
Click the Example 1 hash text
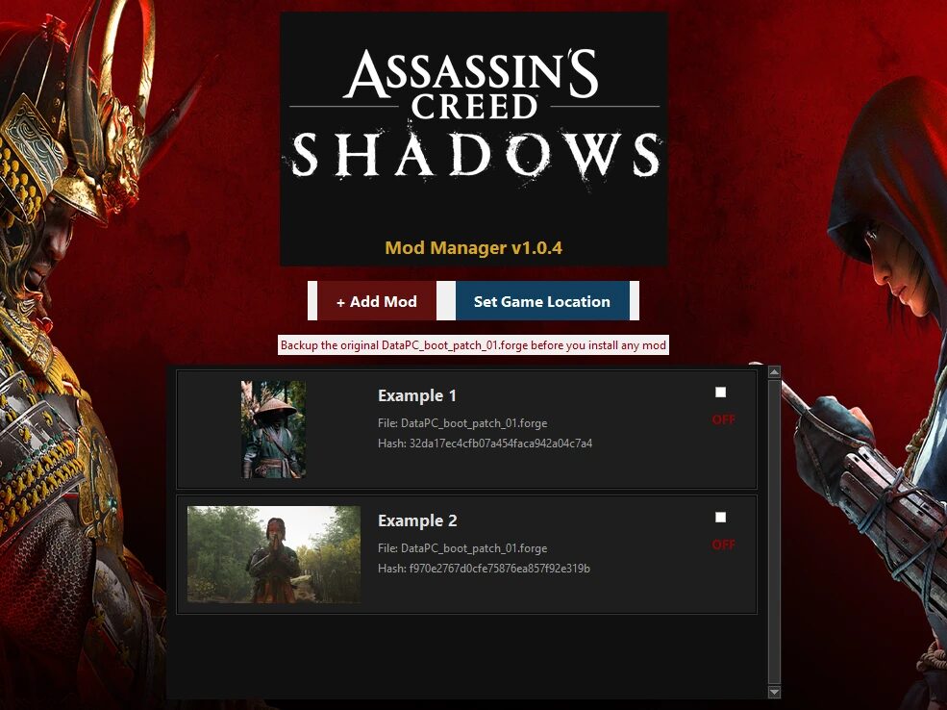(x=485, y=444)
